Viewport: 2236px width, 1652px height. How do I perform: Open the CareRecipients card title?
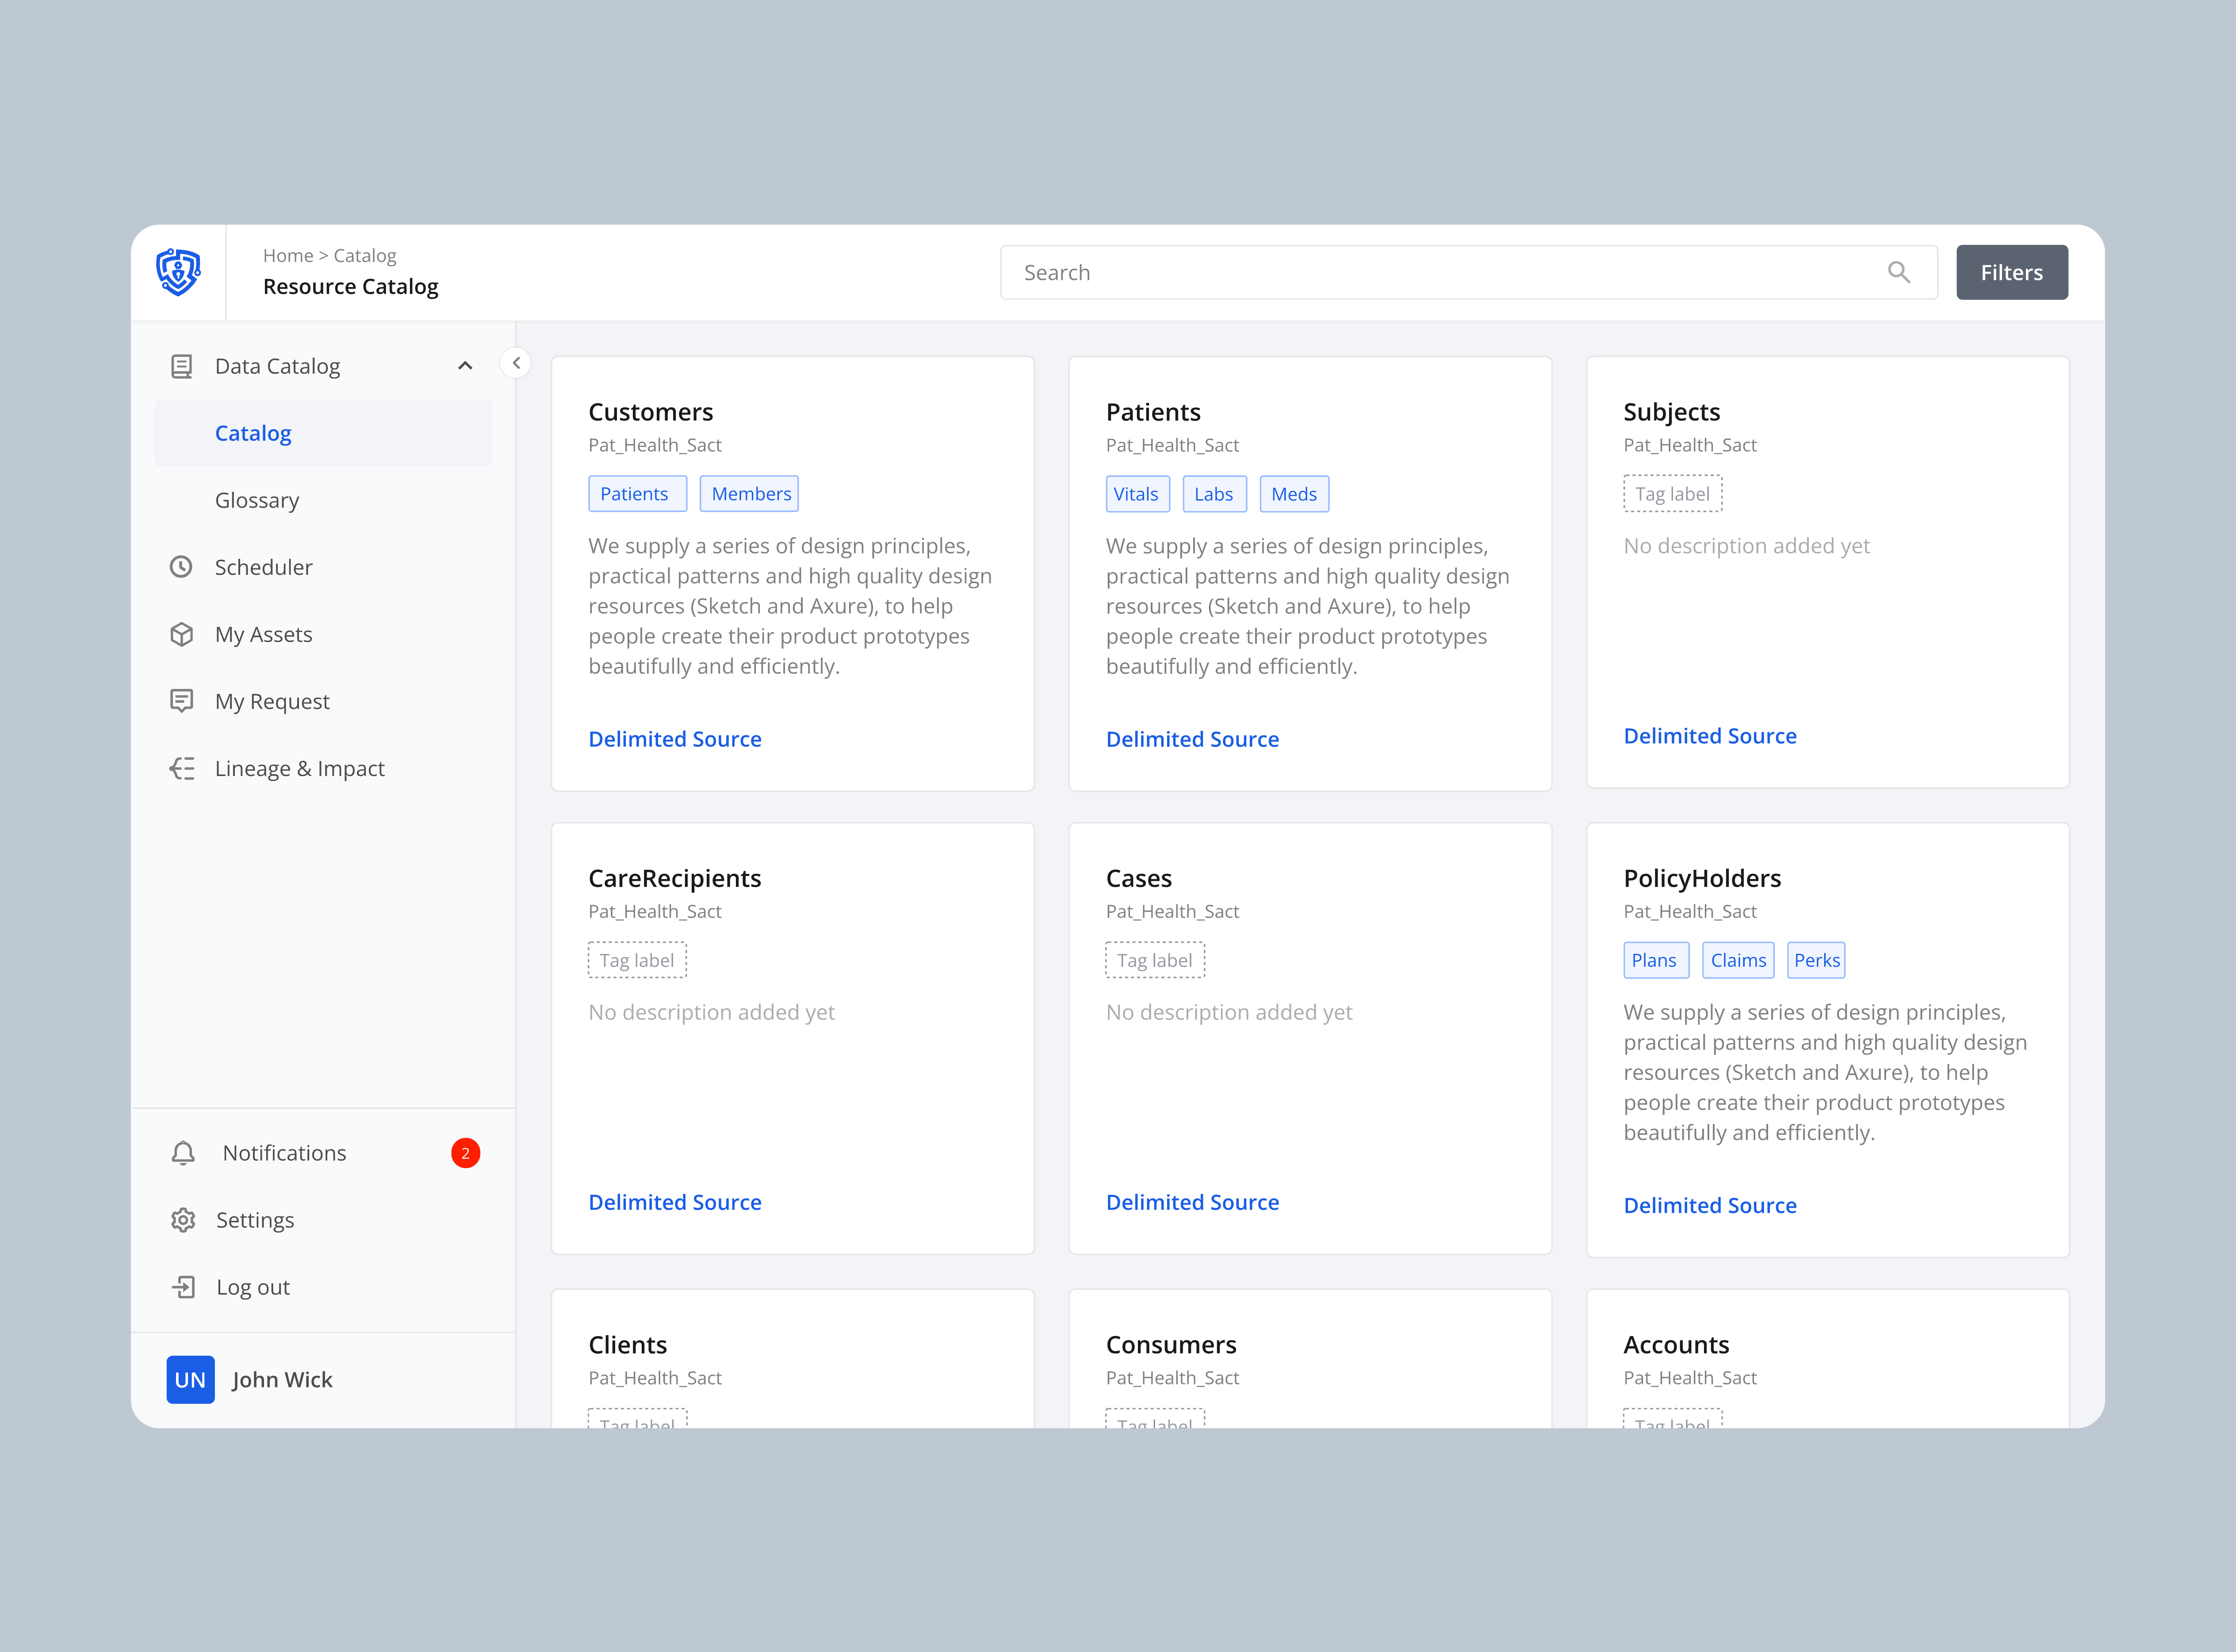[x=675, y=878]
